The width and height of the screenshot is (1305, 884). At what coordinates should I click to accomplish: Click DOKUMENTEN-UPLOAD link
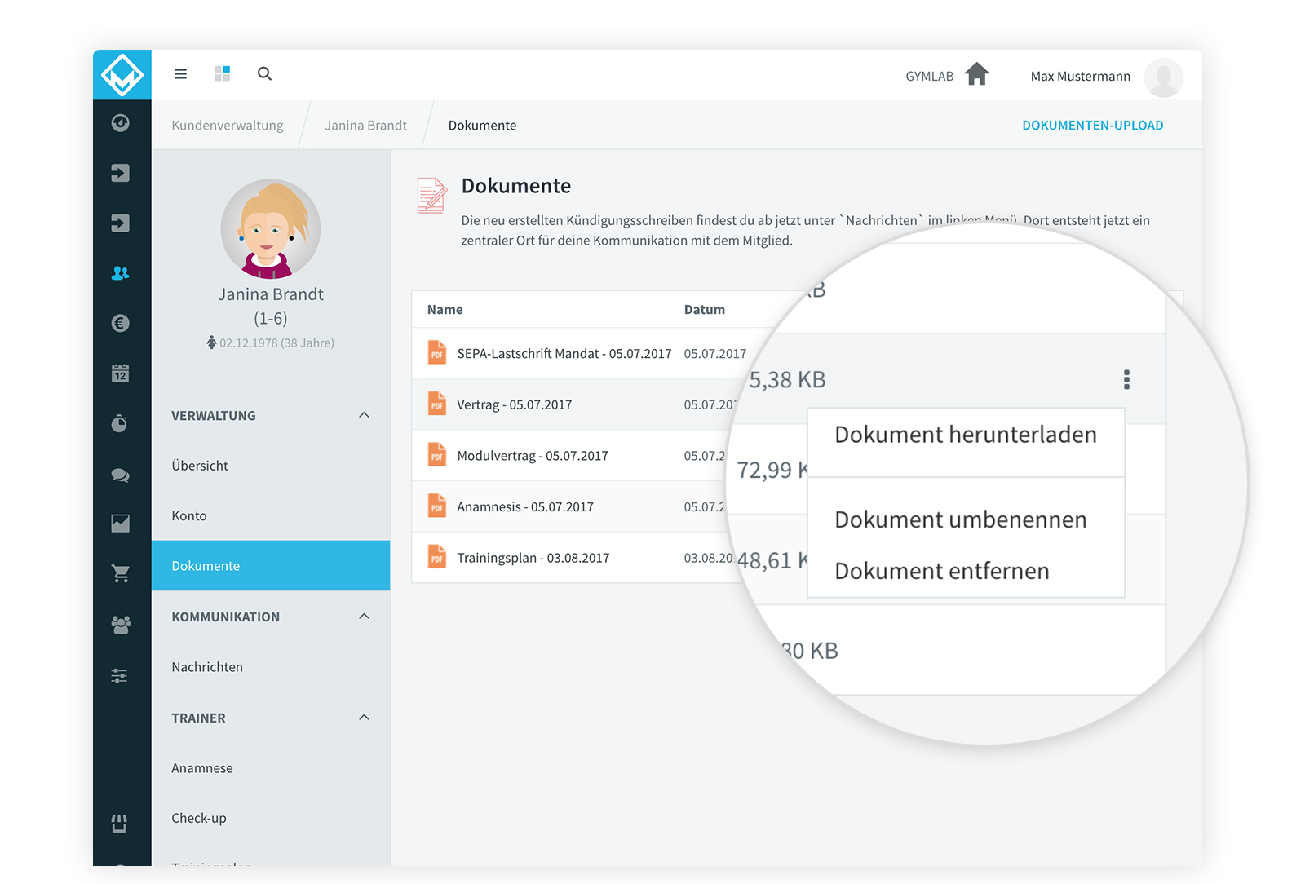[1092, 126]
